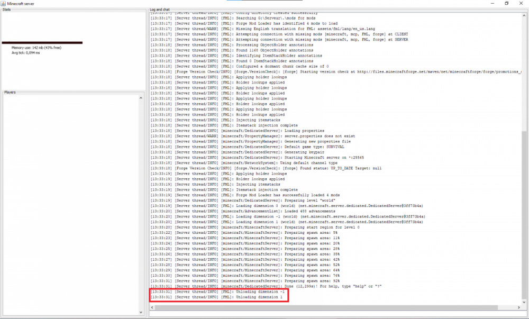This screenshot has width=529, height=319.
Task: Click the "Generating new properties file" log line
Action: (251, 142)
